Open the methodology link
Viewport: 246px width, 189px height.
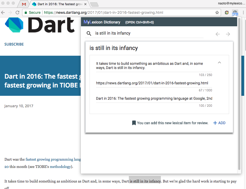click(60, 167)
